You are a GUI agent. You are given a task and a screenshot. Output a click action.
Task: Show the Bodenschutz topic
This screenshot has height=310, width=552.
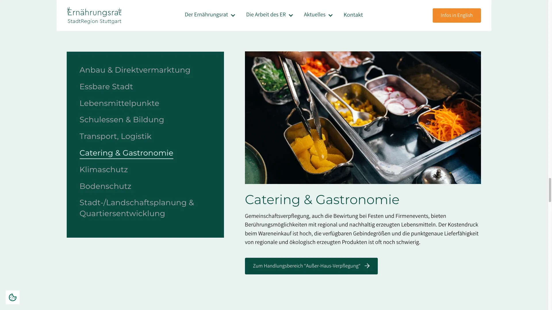pos(105,186)
